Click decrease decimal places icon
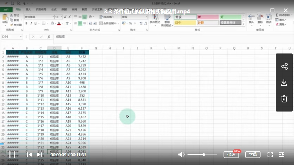The width and height of the screenshot is (294, 165). coord(146,23)
